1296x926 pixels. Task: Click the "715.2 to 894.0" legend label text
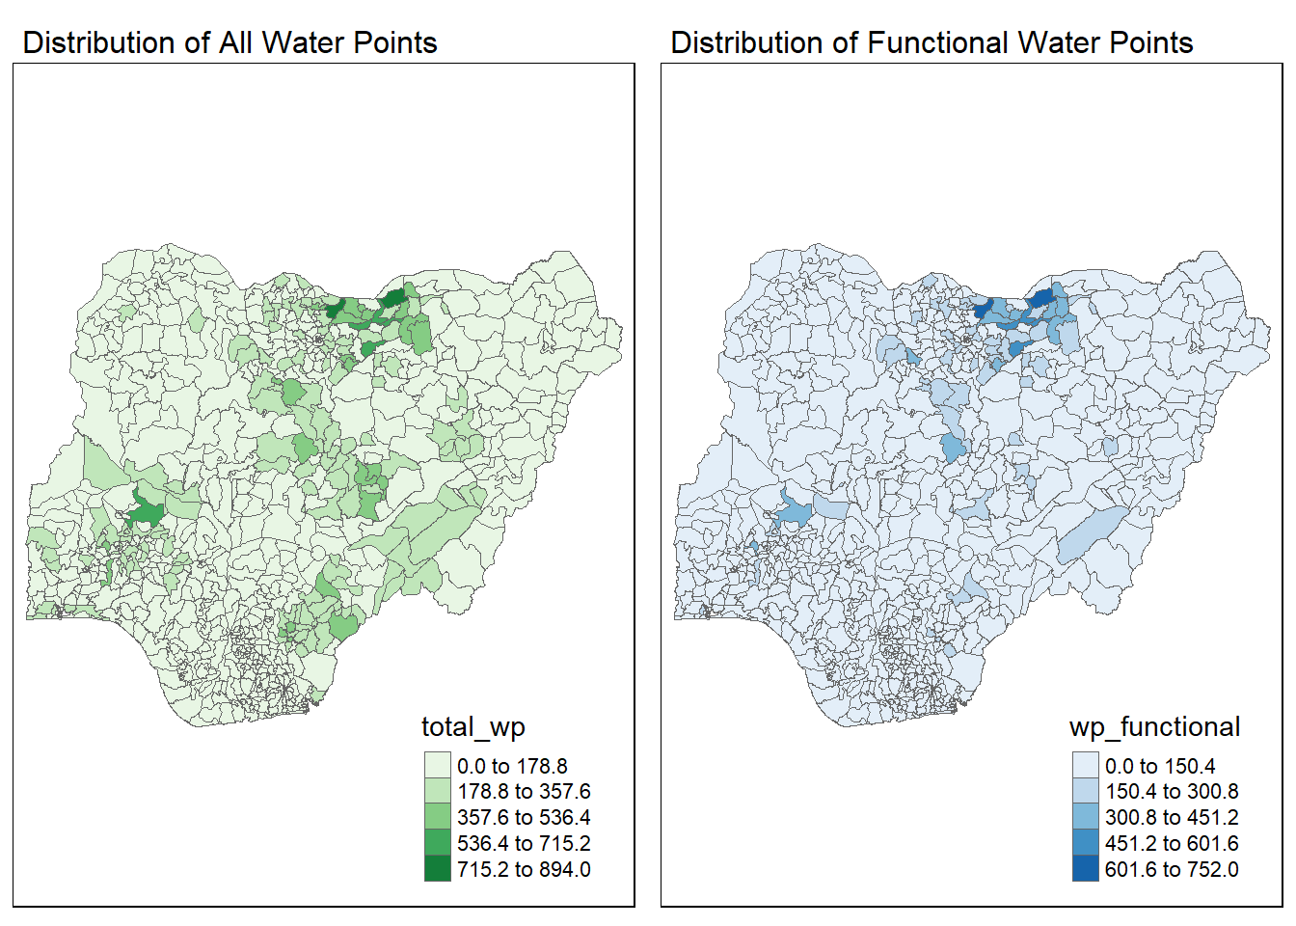coord(524,869)
